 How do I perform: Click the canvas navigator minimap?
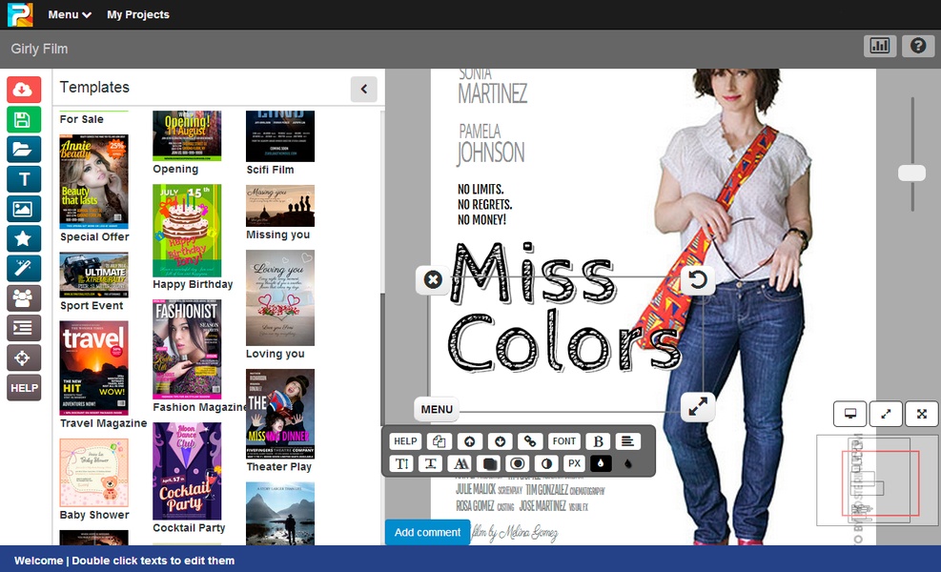877,480
